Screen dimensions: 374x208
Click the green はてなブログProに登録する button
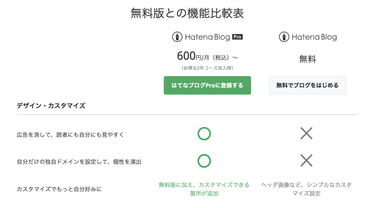click(x=207, y=85)
